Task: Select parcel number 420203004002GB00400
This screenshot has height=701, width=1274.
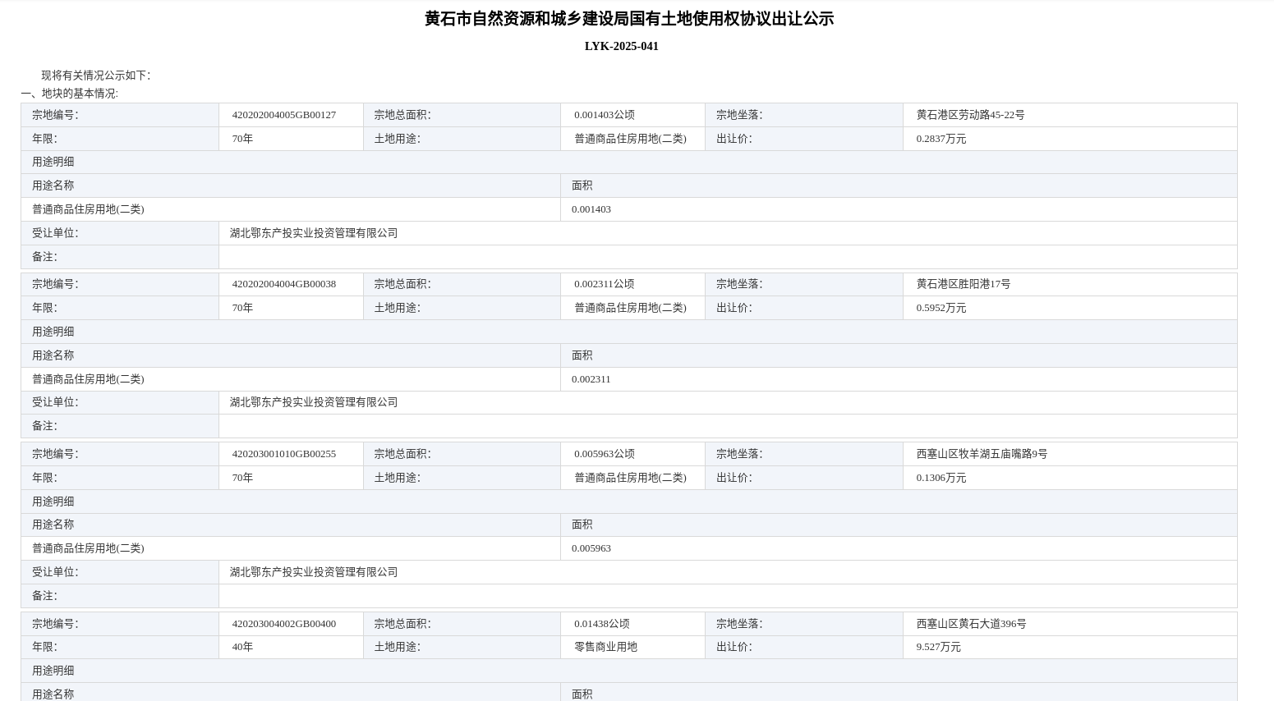Action: coord(283,624)
